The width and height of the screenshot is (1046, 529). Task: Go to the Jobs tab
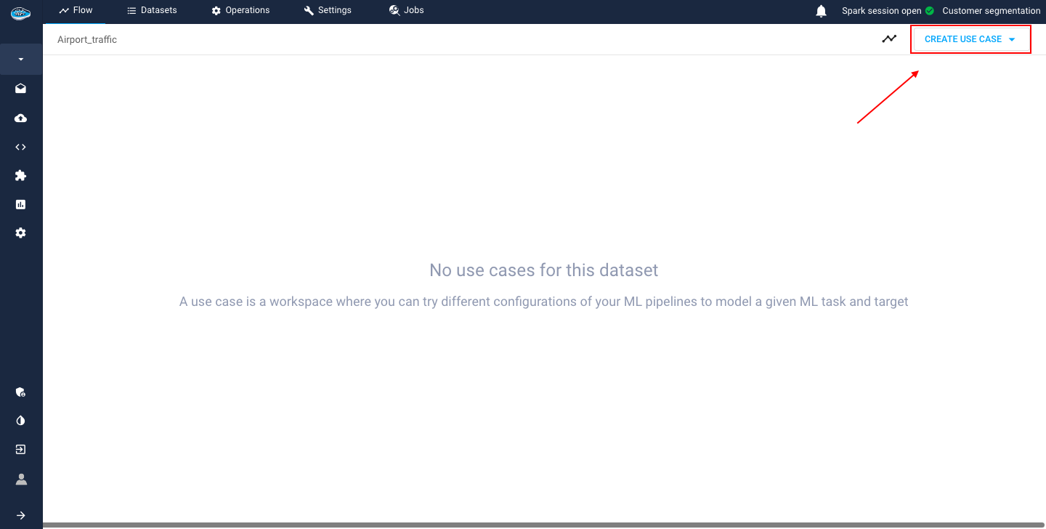click(x=406, y=11)
